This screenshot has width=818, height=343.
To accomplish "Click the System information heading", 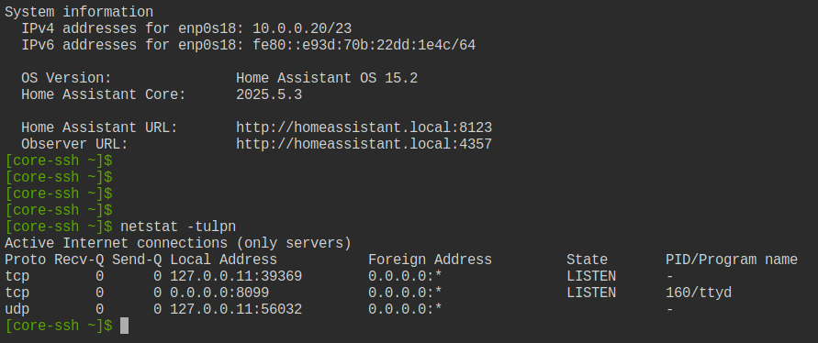I will [79, 12].
